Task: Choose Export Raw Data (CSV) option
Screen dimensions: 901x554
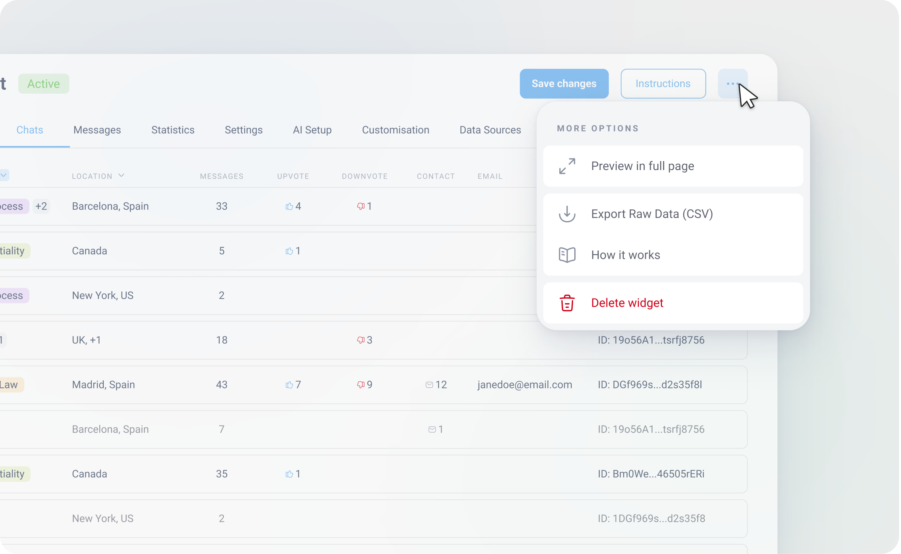Action: pos(652,214)
